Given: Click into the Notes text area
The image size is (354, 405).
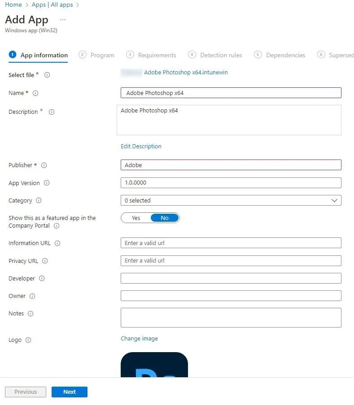Looking at the screenshot, I should [x=231, y=318].
